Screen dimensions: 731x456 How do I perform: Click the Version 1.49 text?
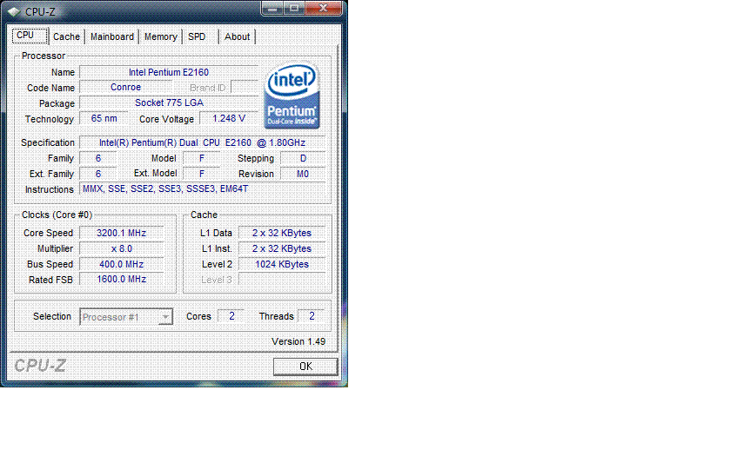click(298, 341)
